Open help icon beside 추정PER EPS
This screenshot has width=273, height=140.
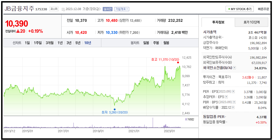pyautogui.click(x=226, y=97)
